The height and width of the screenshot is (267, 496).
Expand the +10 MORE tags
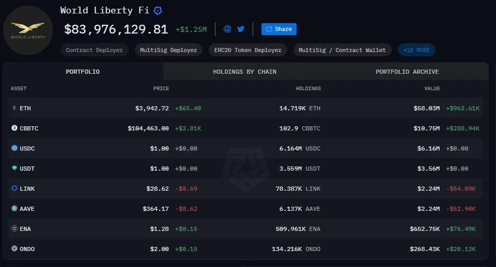[x=416, y=50]
